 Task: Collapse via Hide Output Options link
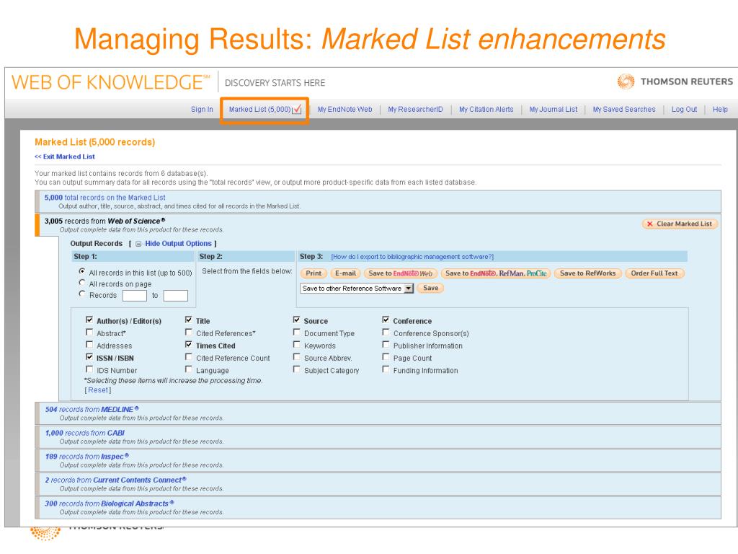coord(179,244)
